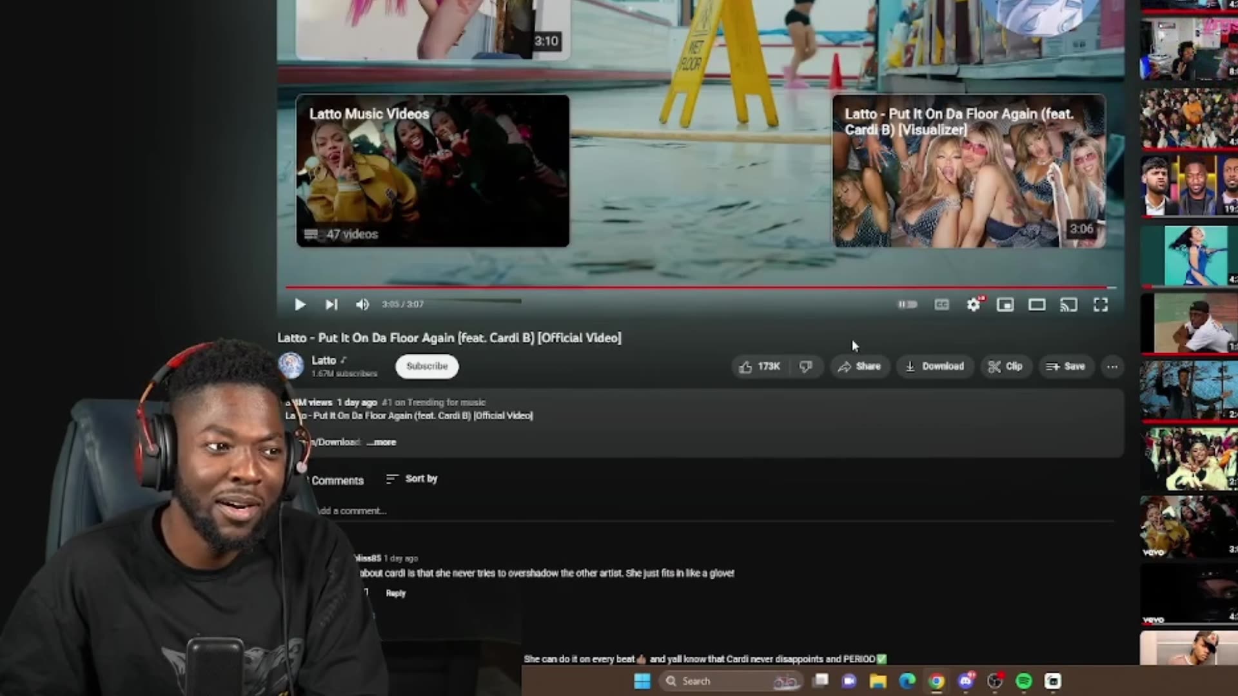The height and width of the screenshot is (696, 1238).
Task: Dislike this video
Action: (x=806, y=367)
